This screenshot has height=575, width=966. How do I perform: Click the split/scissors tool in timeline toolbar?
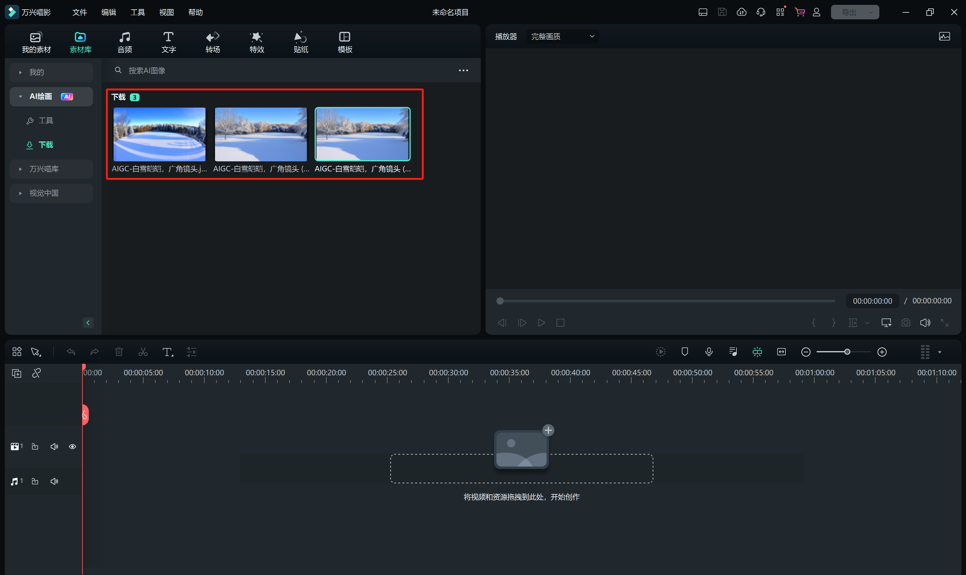coord(143,352)
